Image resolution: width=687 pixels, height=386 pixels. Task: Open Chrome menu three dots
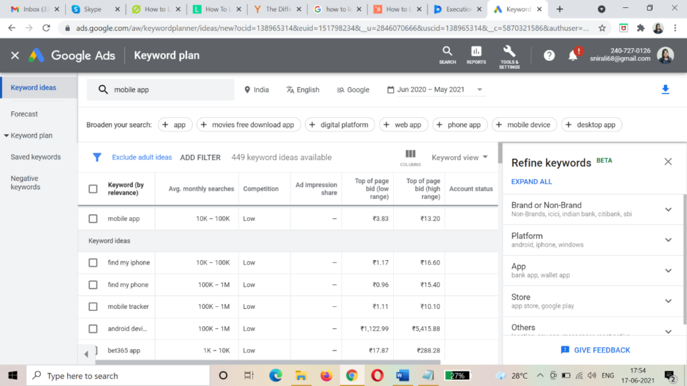(675, 28)
